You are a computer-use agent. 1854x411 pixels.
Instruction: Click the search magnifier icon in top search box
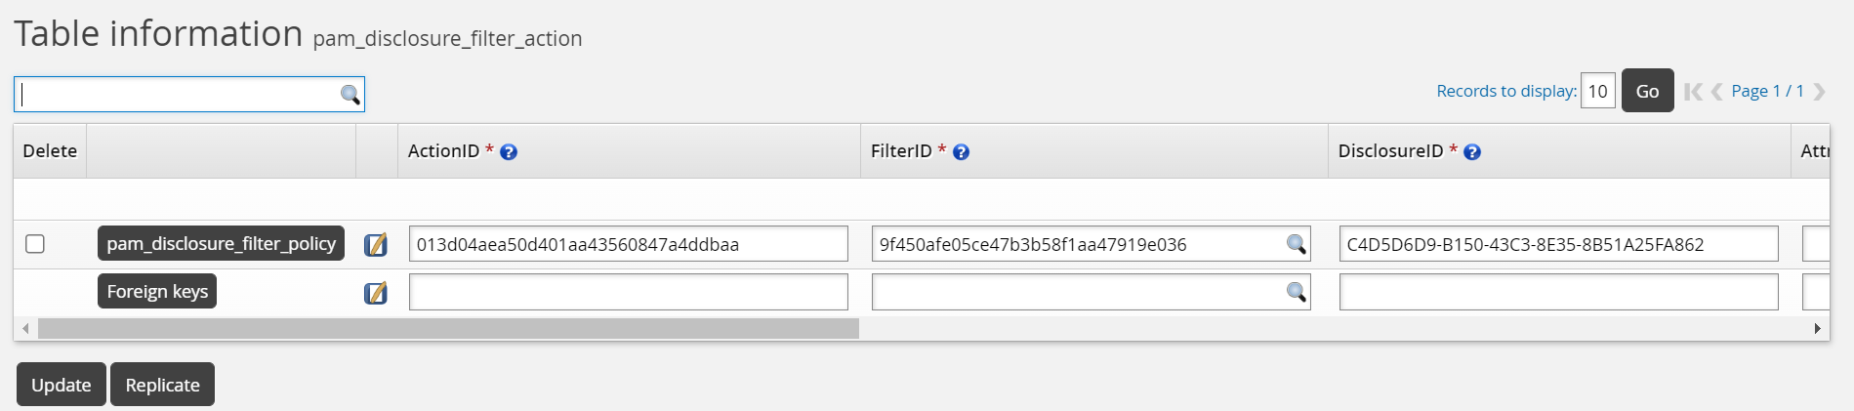point(350,95)
